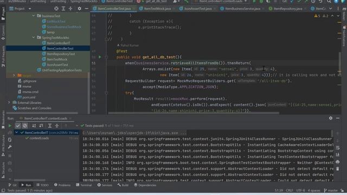The width and height of the screenshot is (347, 195).
Task: Open the Git tool window
Action: tap(12, 185)
